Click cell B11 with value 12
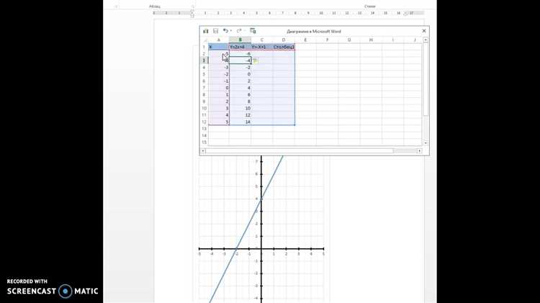This screenshot has height=303, width=540. coord(240,115)
